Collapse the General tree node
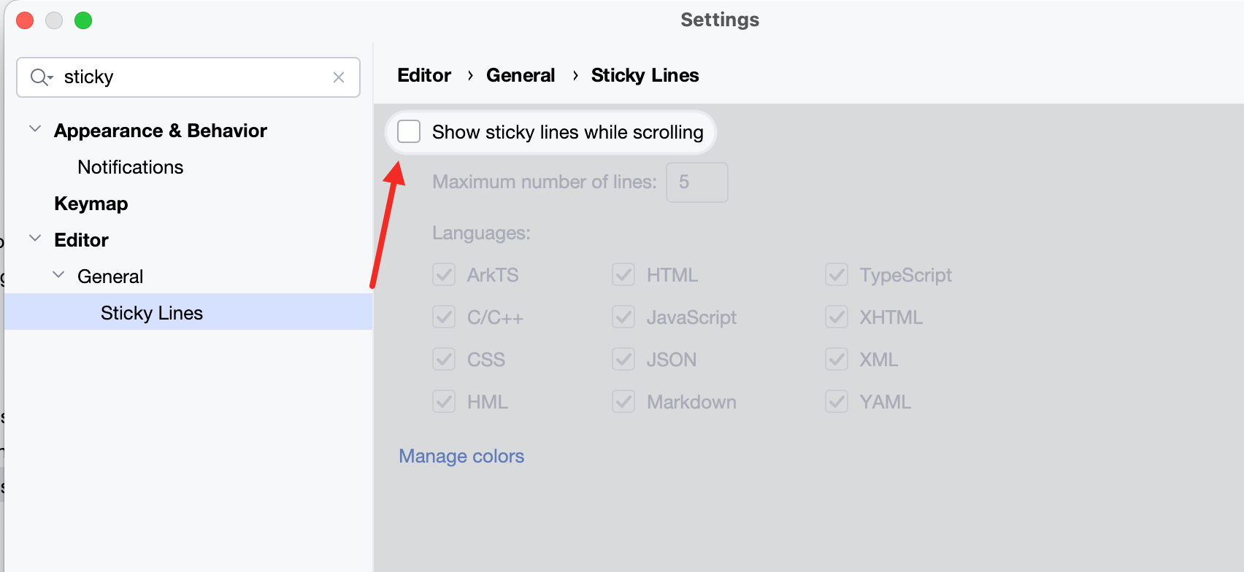The image size is (1244, 572). click(58, 276)
